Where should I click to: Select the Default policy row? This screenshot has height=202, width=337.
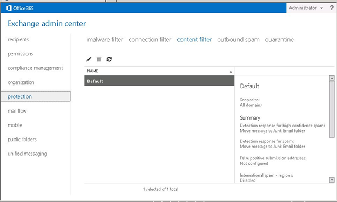159,81
